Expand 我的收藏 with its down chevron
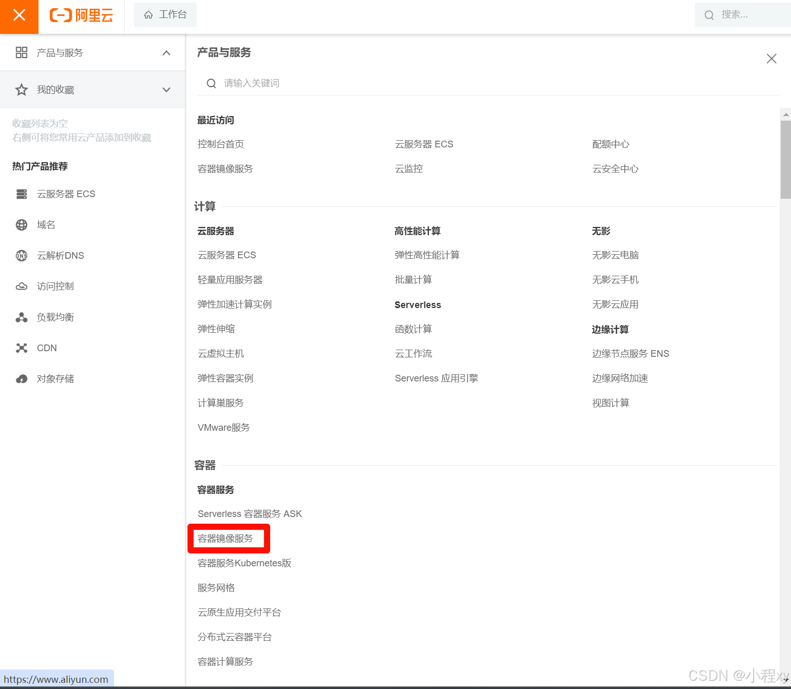The width and height of the screenshot is (791, 689). [166, 90]
